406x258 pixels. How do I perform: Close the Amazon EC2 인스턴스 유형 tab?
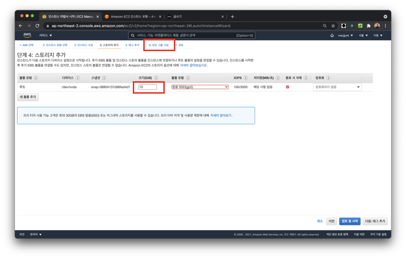click(160, 17)
